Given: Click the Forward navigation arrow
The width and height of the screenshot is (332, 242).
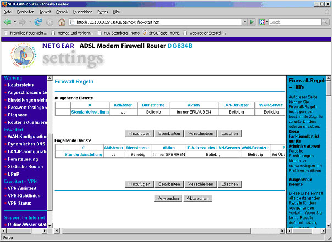Looking at the screenshot, I should coord(24,22).
